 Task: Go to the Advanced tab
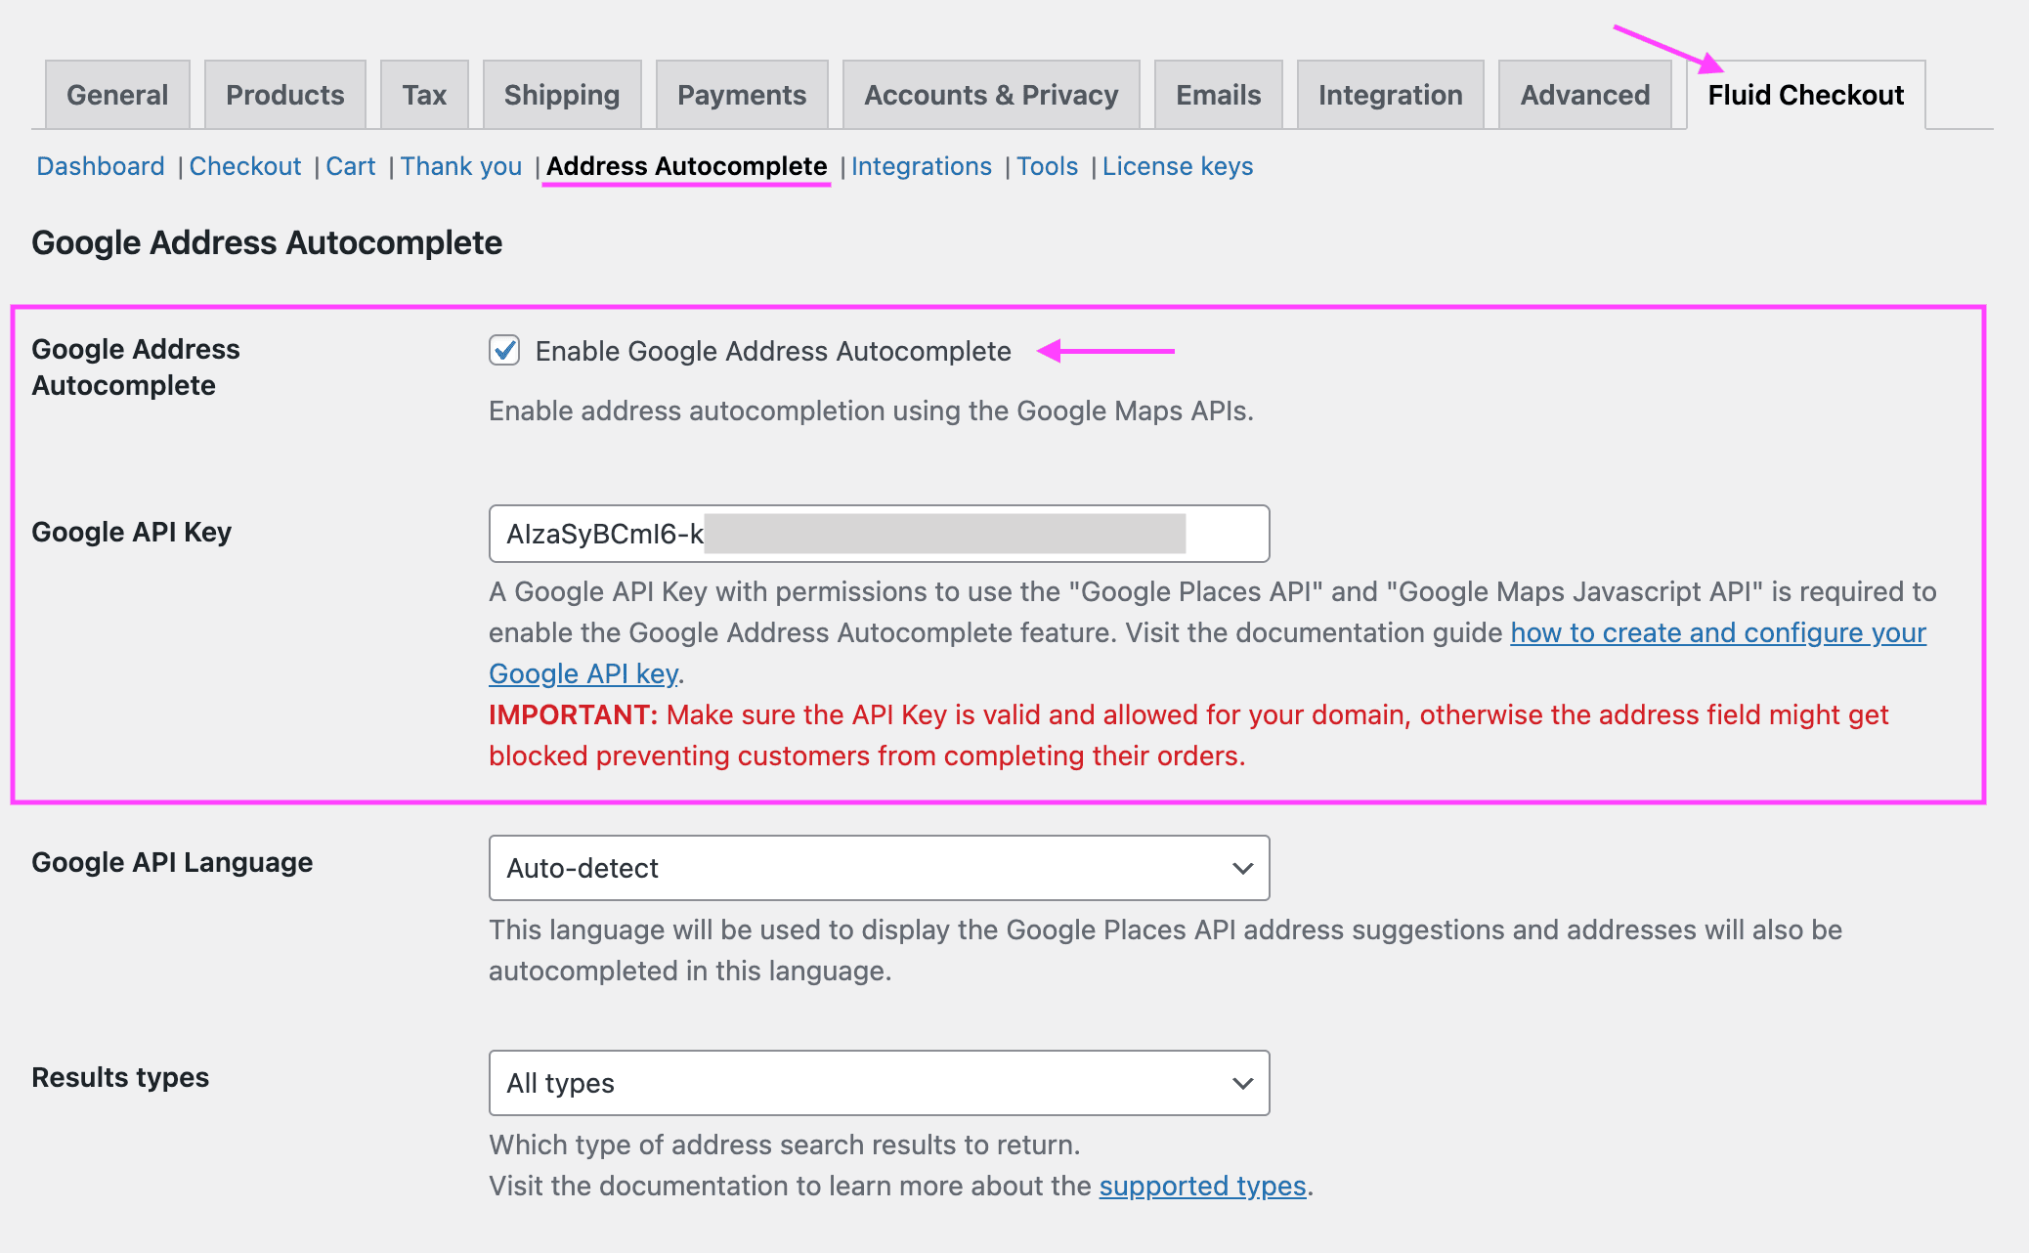(1585, 95)
